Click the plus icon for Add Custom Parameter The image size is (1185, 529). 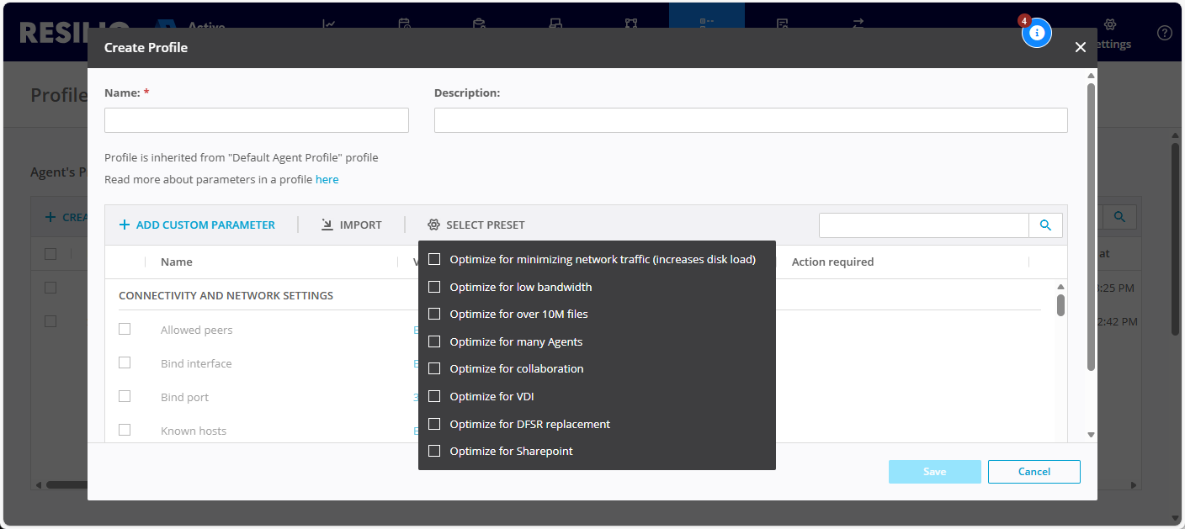[x=125, y=225]
